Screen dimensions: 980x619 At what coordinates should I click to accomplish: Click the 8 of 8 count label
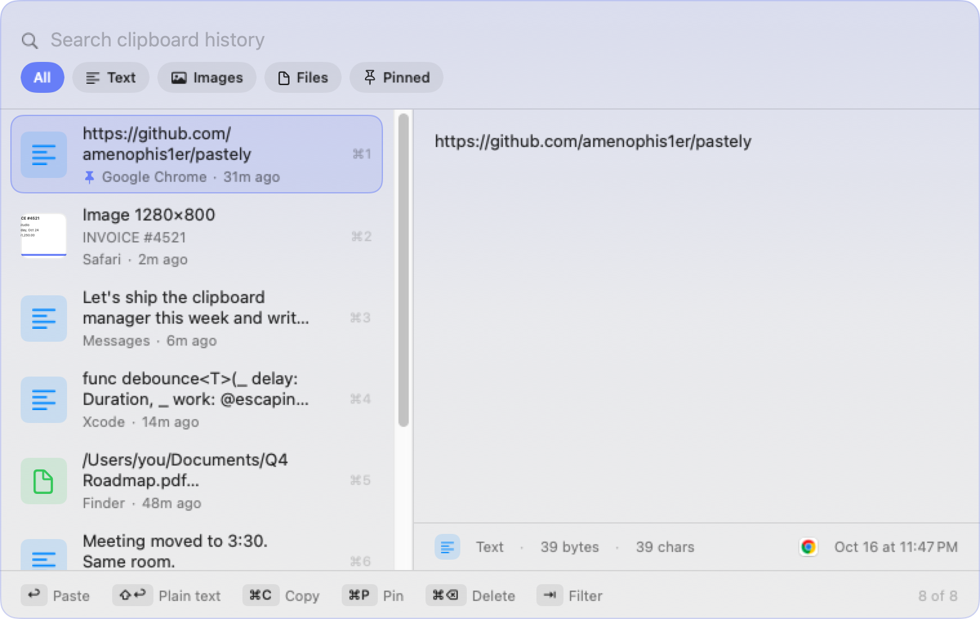point(938,596)
